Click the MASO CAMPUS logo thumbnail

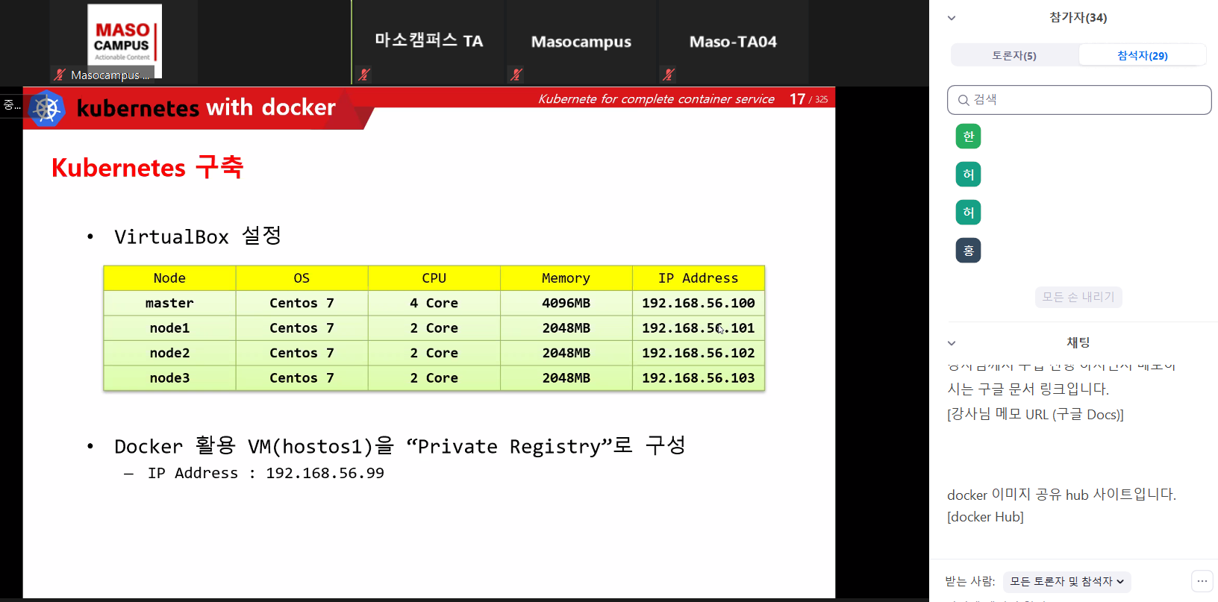click(x=124, y=39)
